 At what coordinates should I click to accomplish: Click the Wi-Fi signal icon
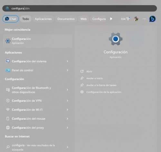click(x=8, y=110)
